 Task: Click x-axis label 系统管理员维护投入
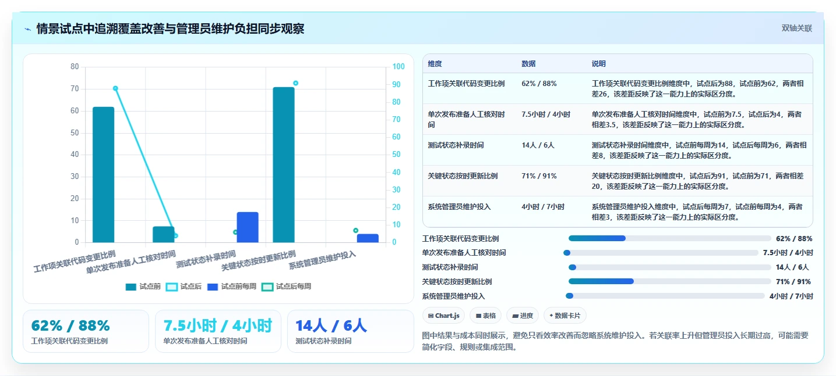coord(322,260)
